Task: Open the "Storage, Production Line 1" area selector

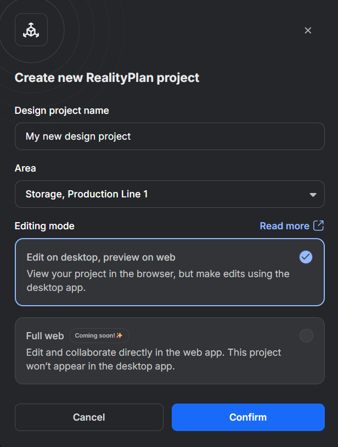Action: pos(165,194)
